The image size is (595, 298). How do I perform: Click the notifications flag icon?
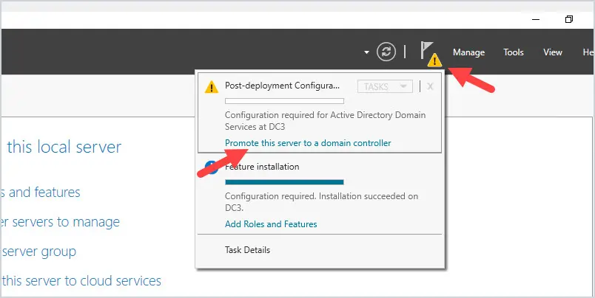point(426,50)
